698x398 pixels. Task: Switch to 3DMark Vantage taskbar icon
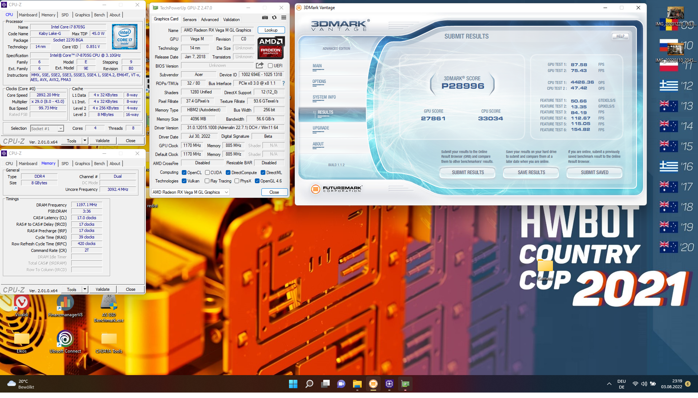pos(373,384)
